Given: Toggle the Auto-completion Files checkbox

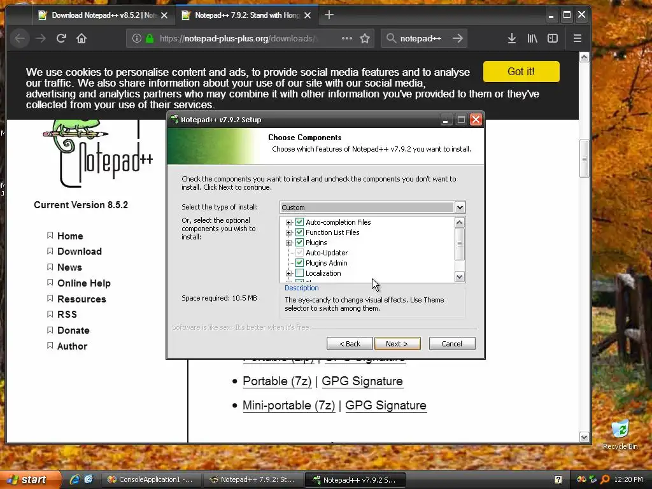Looking at the screenshot, I should coord(299,222).
